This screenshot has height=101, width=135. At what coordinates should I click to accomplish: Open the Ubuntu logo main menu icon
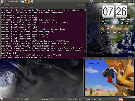pos(2,2)
